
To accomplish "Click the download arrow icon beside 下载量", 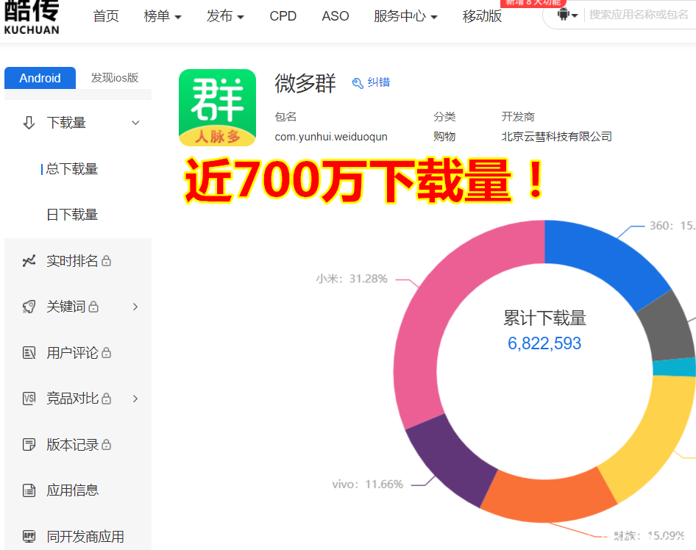I will (29, 123).
